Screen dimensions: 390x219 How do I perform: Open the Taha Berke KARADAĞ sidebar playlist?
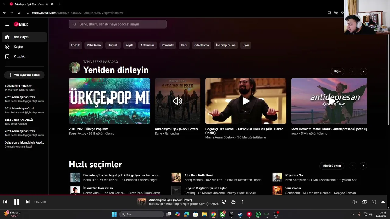24,122
